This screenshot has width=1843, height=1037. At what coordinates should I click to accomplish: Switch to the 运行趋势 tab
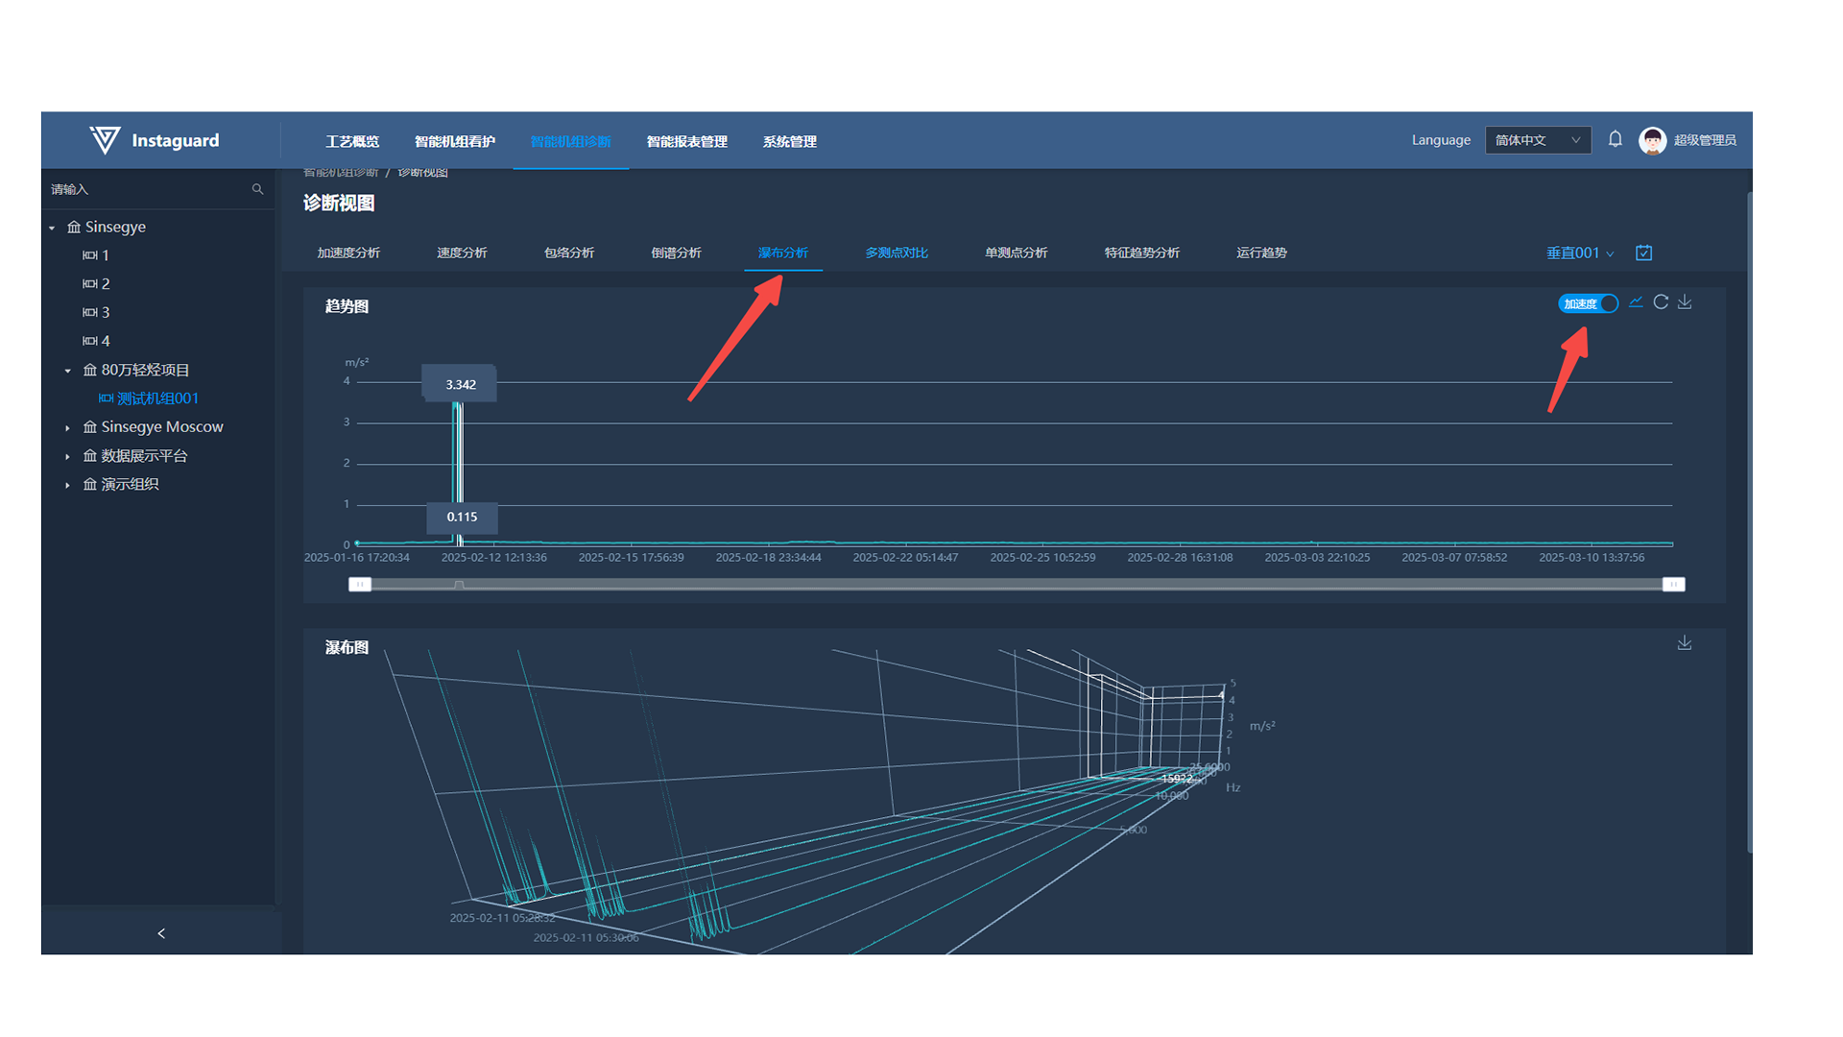coord(1261,253)
